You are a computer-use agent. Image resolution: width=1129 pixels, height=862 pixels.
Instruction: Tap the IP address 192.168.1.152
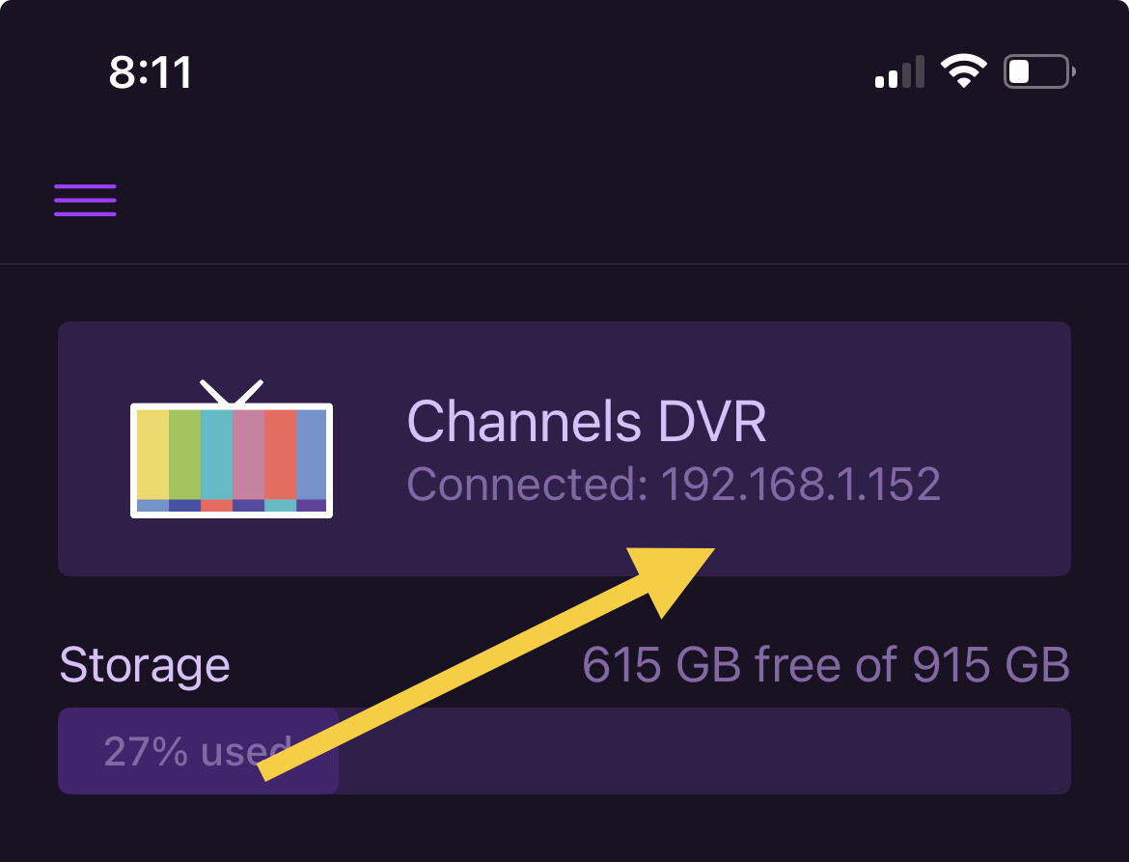coord(800,484)
